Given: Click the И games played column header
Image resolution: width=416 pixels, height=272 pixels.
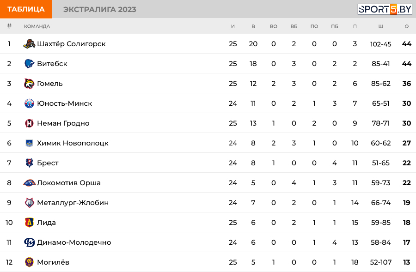Looking at the screenshot, I should pyautogui.click(x=233, y=26).
